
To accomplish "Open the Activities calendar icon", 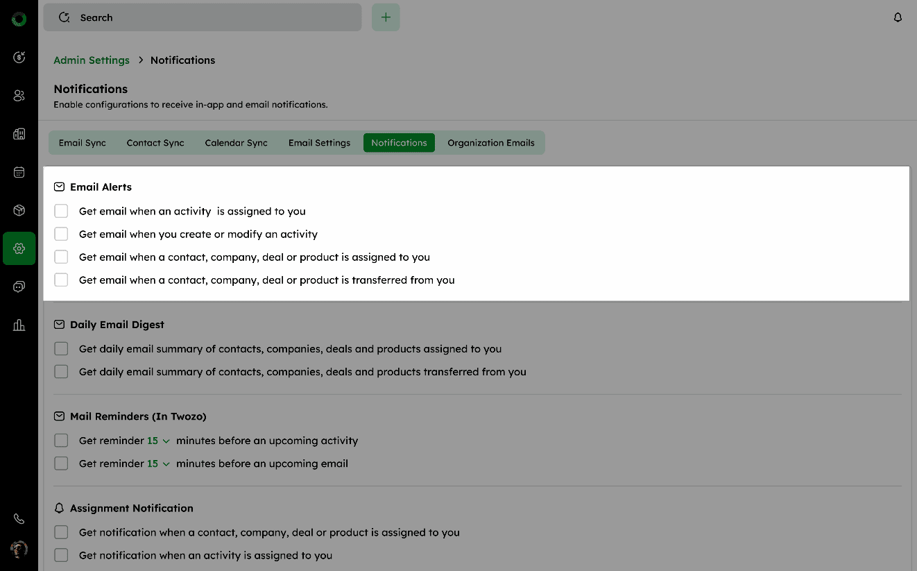I will [x=19, y=172].
